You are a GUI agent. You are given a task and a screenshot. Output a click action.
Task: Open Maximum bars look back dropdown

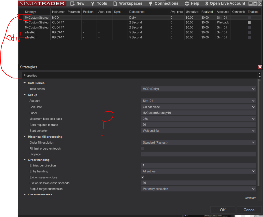198,119
